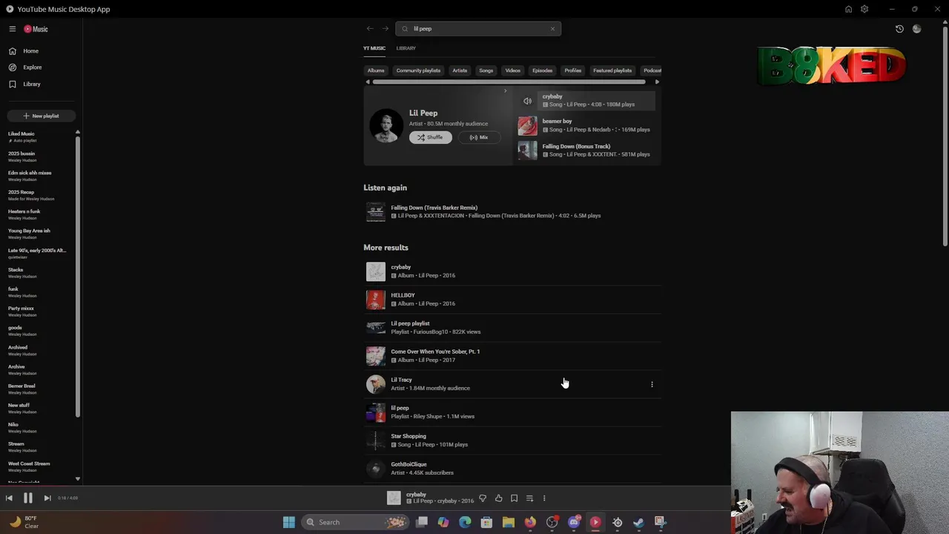
Task: Filter results by Featured playlists chip
Action: point(612,70)
